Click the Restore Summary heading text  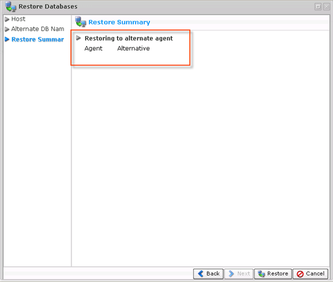pos(119,22)
